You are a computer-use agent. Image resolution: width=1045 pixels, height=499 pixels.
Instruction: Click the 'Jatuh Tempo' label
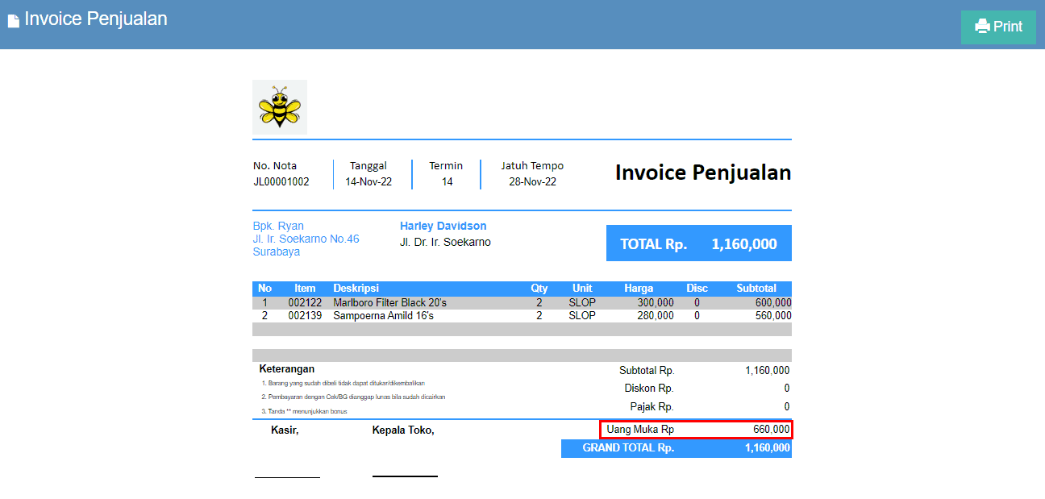pyautogui.click(x=532, y=166)
